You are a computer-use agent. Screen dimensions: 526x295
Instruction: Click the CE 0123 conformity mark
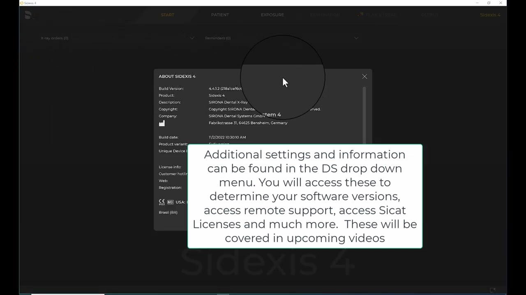tap(162, 202)
